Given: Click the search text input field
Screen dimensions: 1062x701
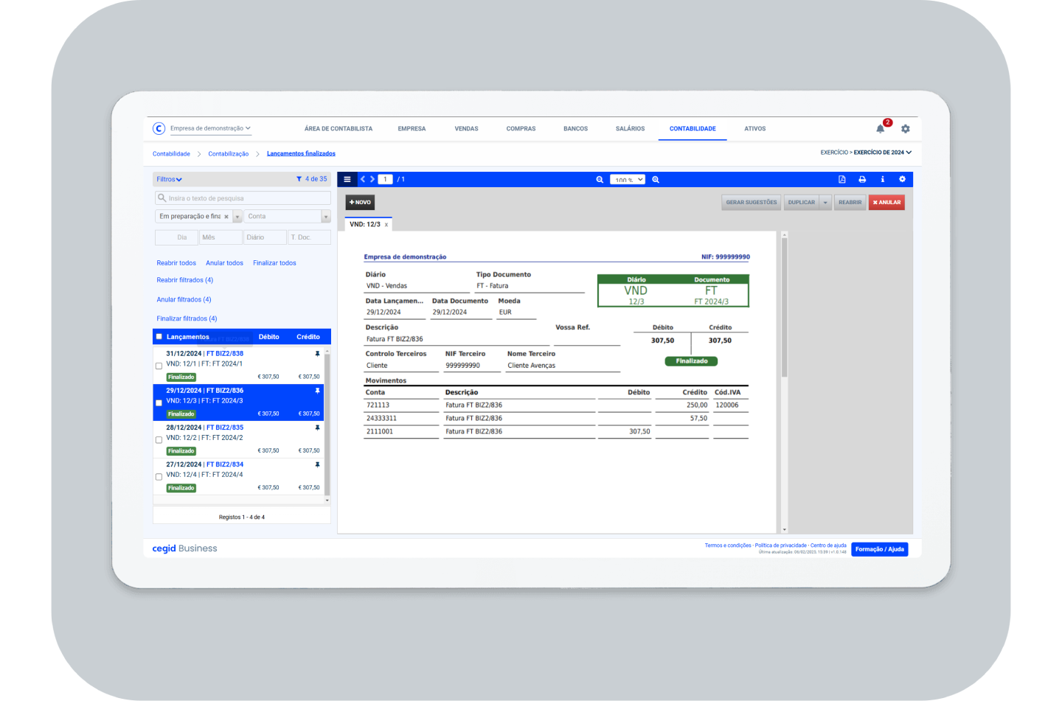Looking at the screenshot, I should pyautogui.click(x=243, y=198).
